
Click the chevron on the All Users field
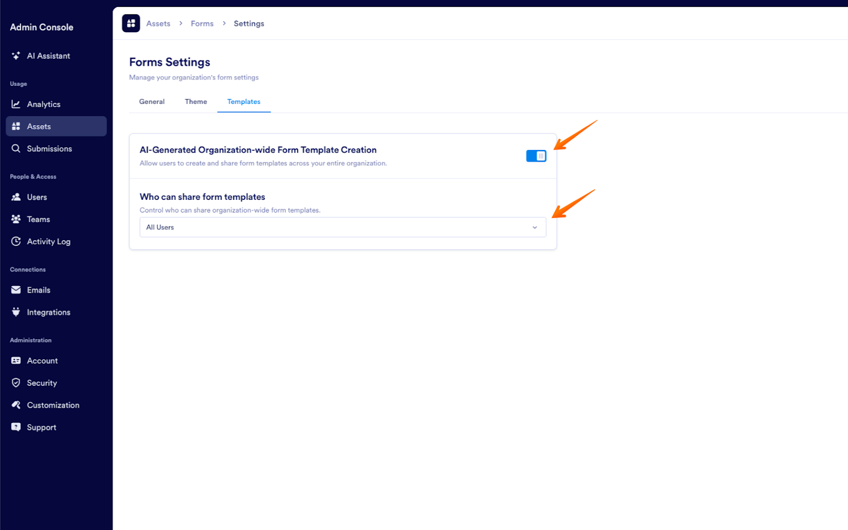coord(535,227)
